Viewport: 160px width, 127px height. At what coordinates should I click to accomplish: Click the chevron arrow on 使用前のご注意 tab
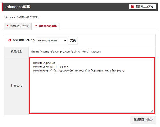[x=7, y=26]
